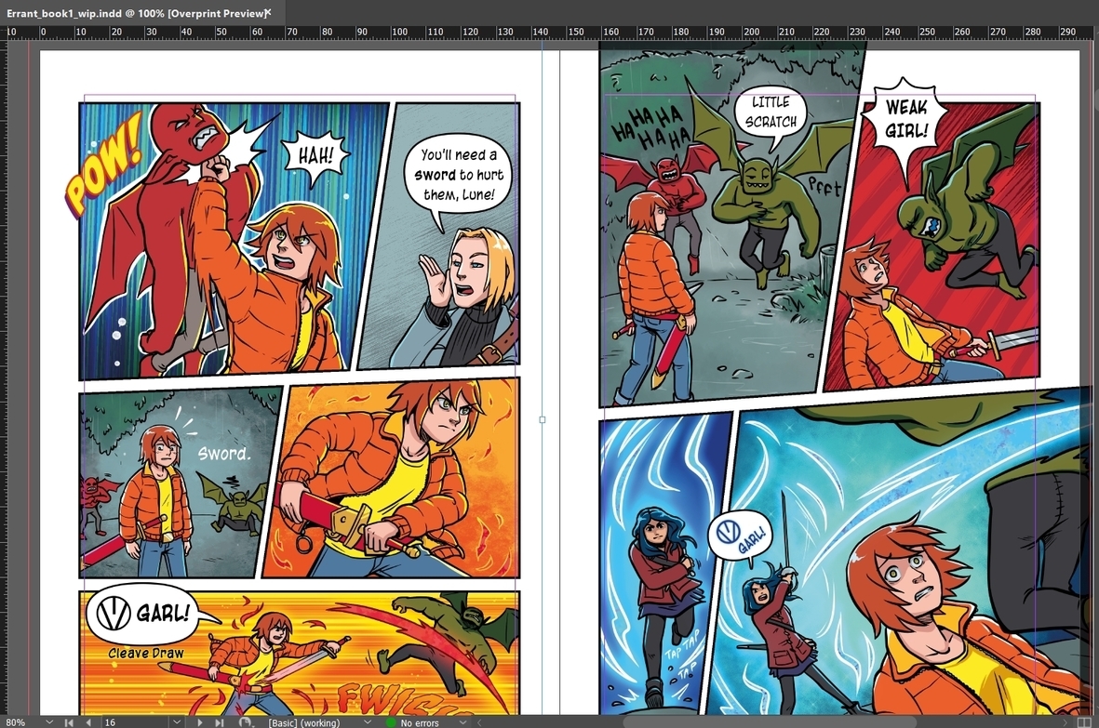Go to the next page
This screenshot has width=1099, height=728.
[x=200, y=722]
